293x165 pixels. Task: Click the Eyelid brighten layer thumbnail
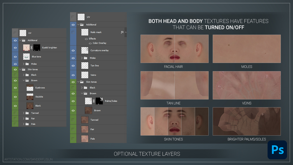click(26, 48)
